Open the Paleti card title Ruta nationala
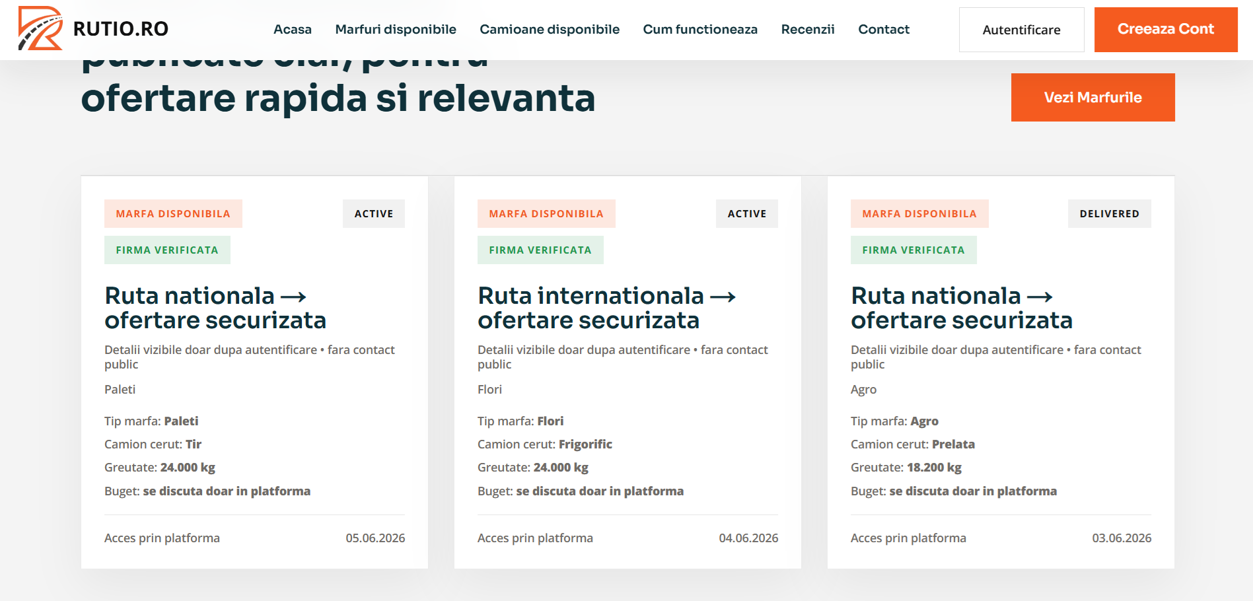This screenshot has width=1253, height=601. [215, 308]
